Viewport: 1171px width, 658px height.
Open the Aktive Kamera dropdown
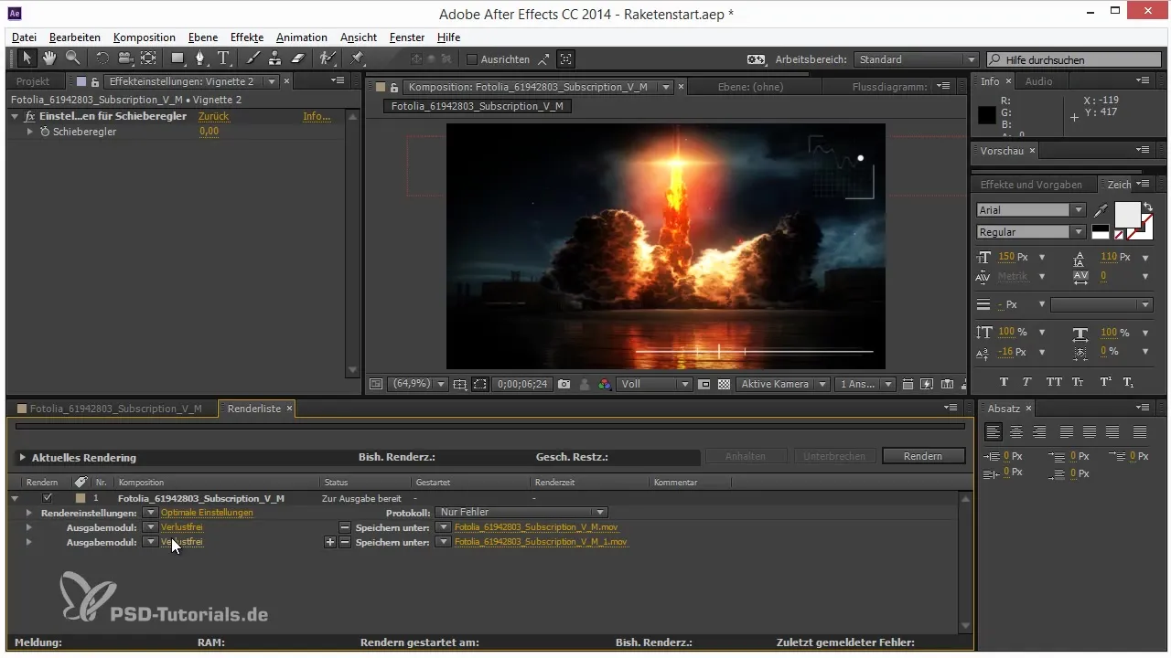point(783,385)
